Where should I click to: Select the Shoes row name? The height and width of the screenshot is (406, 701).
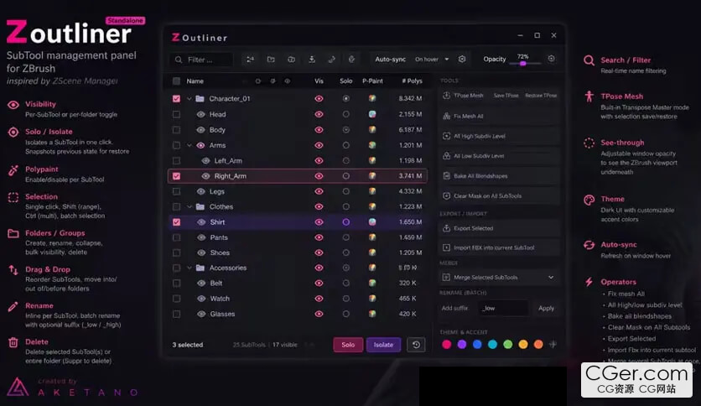click(220, 252)
